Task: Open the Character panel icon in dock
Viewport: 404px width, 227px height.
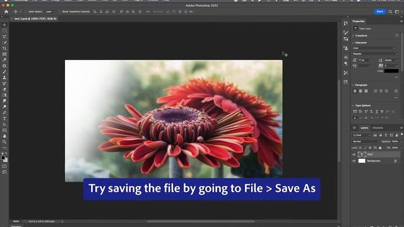Action: click(x=346, y=57)
